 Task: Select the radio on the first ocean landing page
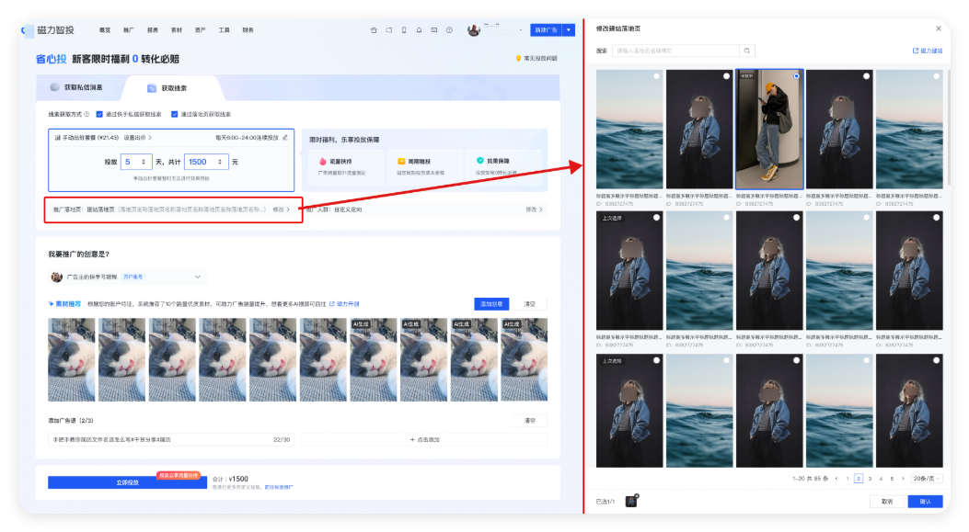[656, 76]
